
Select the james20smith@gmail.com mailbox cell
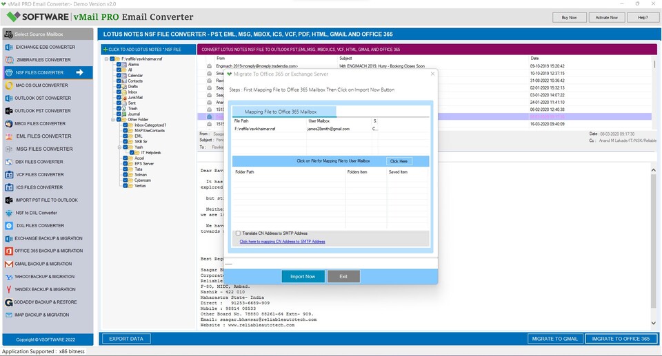click(328, 129)
